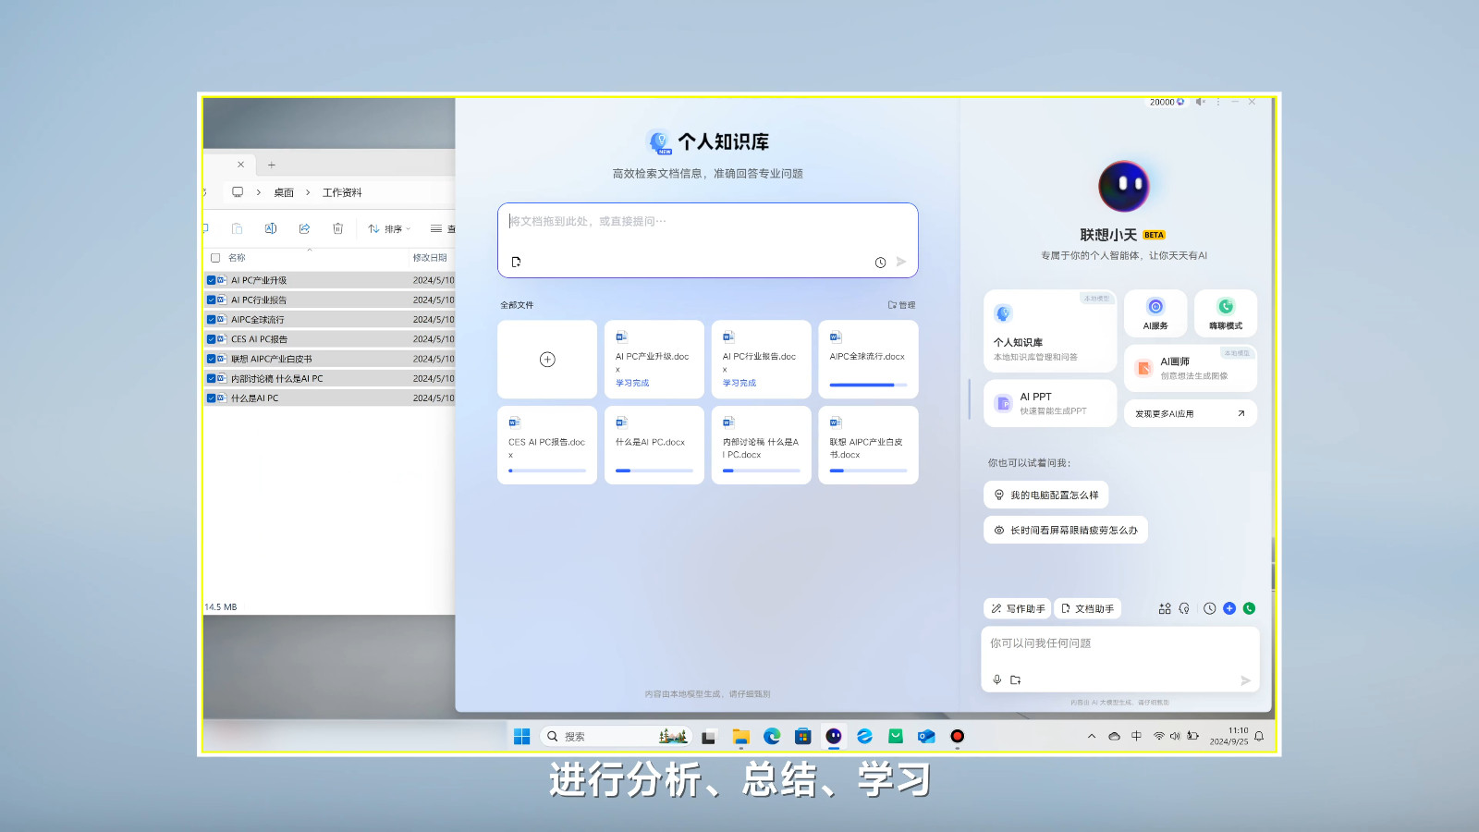Click the attach file icon in knowledge base input
Viewport: 1479px width, 832px height.
pyautogui.click(x=516, y=262)
